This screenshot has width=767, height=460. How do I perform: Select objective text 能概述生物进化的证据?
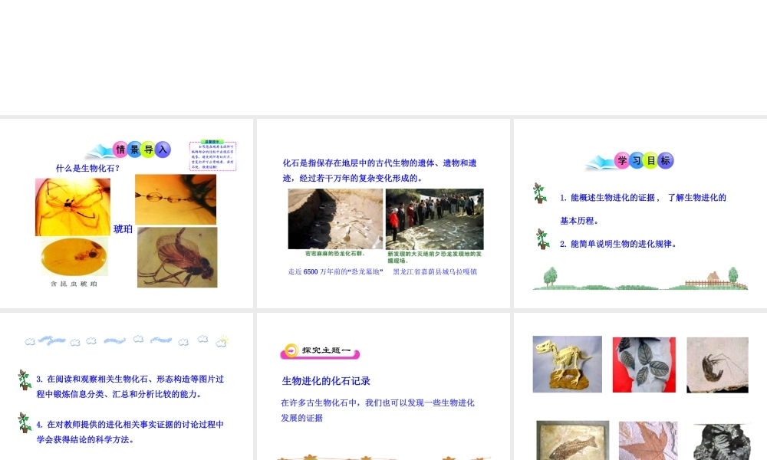tap(643, 209)
